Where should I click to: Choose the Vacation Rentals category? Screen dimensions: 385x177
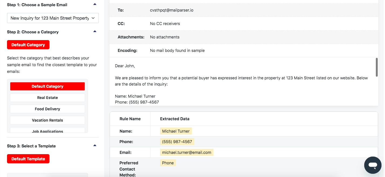point(47,120)
